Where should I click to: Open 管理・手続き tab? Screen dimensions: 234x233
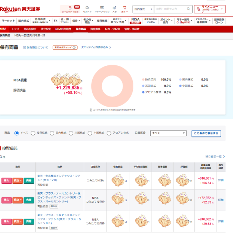(132, 29)
